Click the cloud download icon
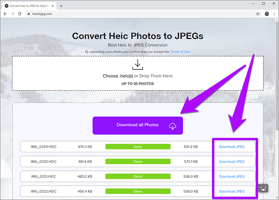 pyautogui.click(x=172, y=126)
